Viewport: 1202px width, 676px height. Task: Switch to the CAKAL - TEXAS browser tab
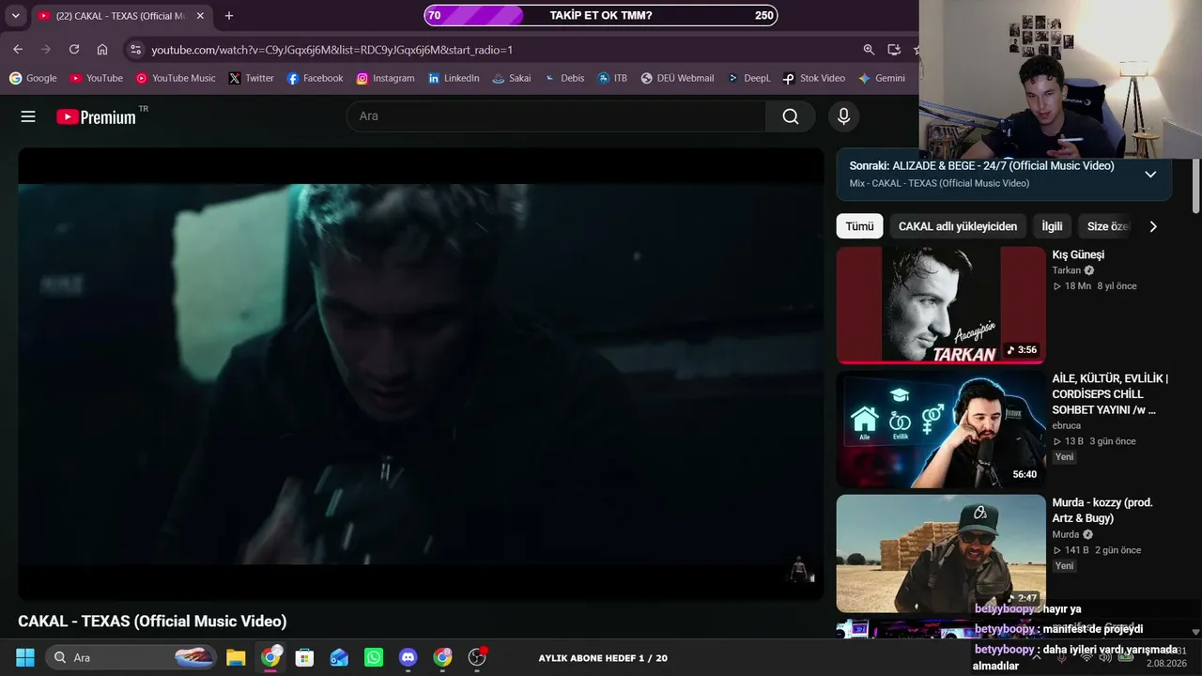121,16
